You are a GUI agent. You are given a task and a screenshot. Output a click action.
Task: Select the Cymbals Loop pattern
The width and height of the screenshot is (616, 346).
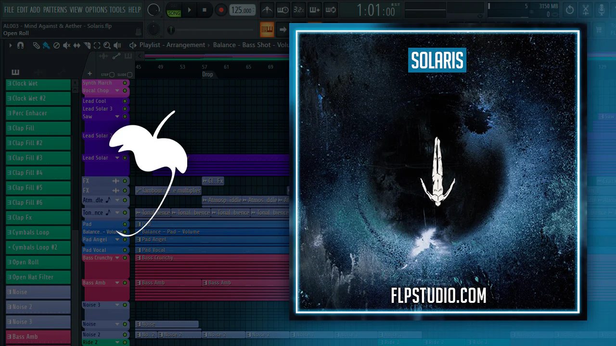(x=38, y=232)
